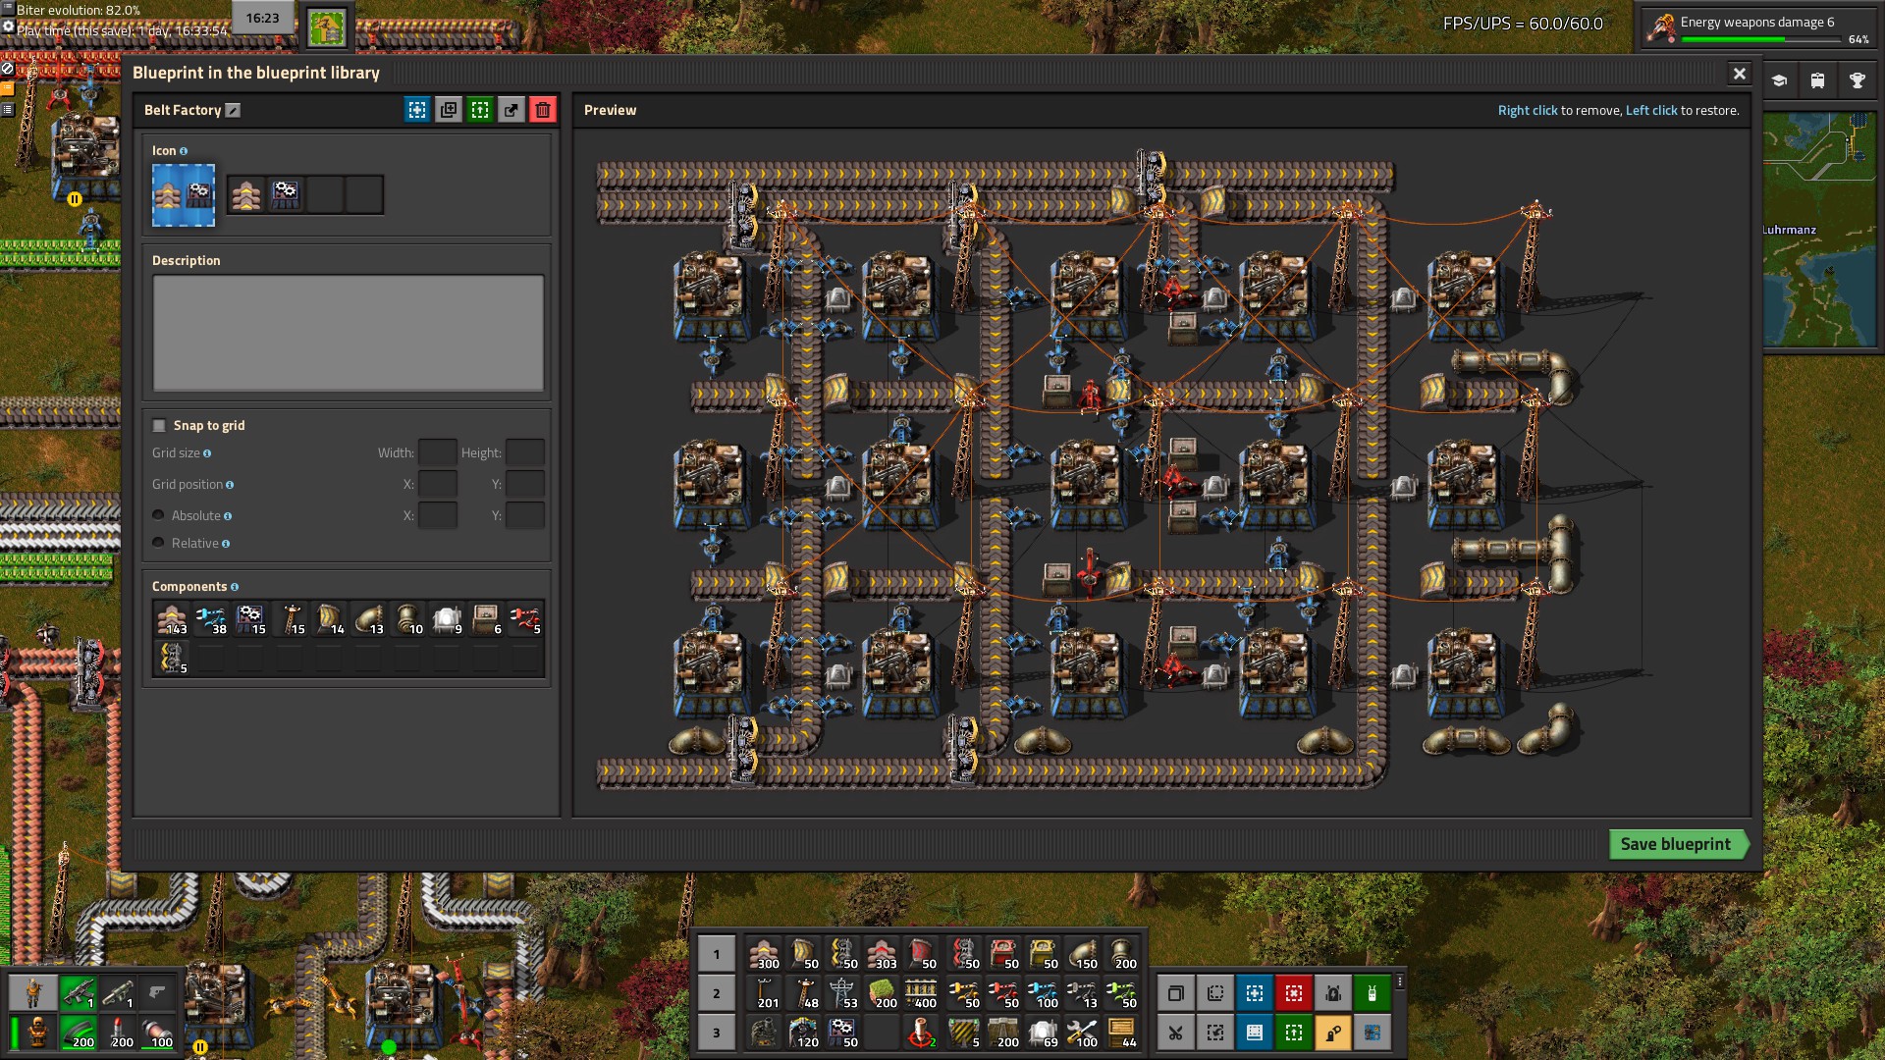Select the Relative radio option
1885x1060 pixels.
coord(158,543)
